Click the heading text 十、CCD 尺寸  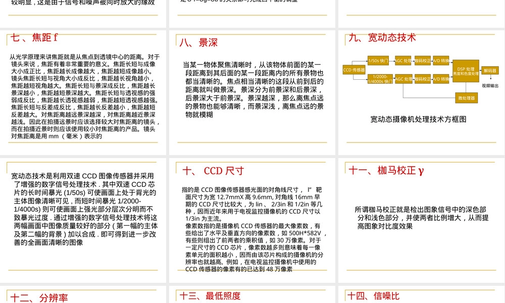pyautogui.click(x=213, y=171)
